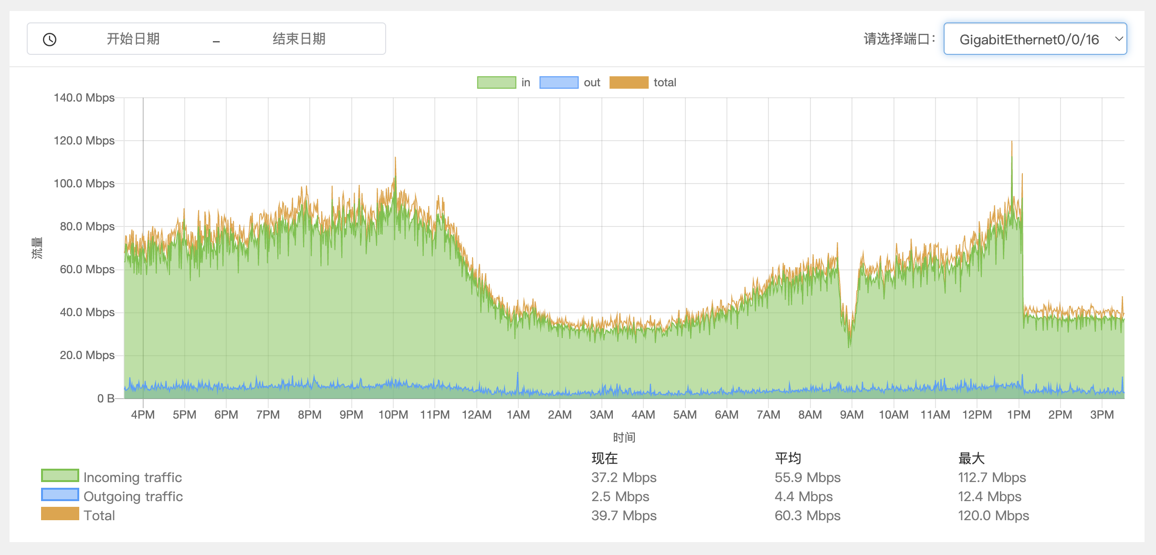Set the end date field 结束日期
Image resolution: width=1156 pixels, height=555 pixels.
pyautogui.click(x=299, y=39)
